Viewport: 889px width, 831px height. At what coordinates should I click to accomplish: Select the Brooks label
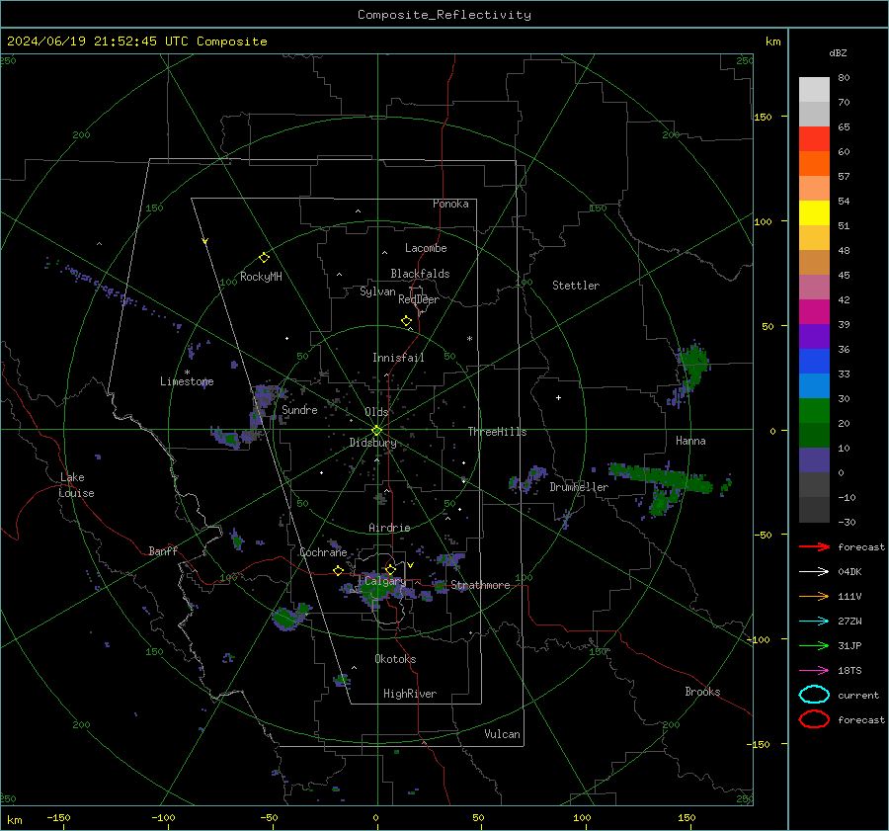click(x=702, y=692)
